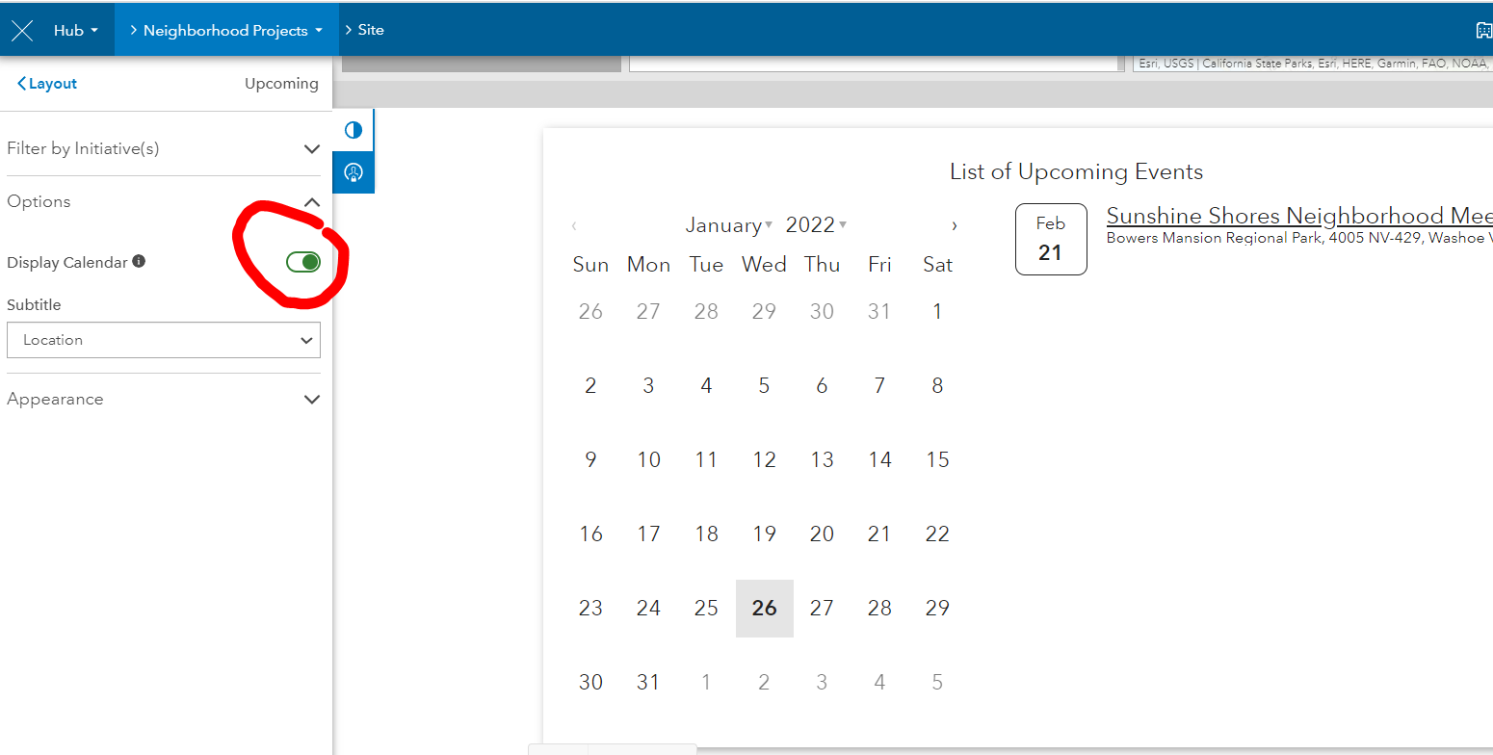The width and height of the screenshot is (1493, 755).
Task: Open the Neighborhood Projects menu
Action: click(x=226, y=31)
